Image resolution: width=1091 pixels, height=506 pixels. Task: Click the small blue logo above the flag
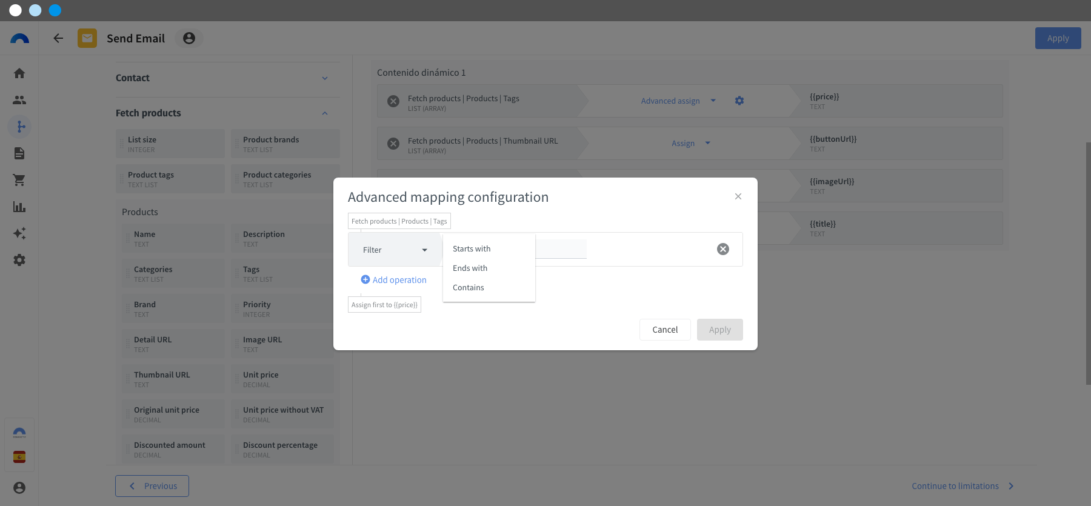coord(19,433)
